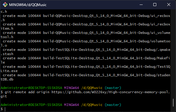The width and height of the screenshot is (176, 112).
Task: Click the wrapped text 'tDB.db'
Action: (7, 79)
